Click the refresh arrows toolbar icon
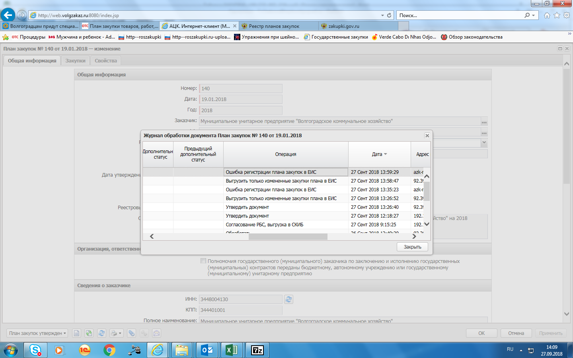The image size is (573, 358). (x=102, y=333)
